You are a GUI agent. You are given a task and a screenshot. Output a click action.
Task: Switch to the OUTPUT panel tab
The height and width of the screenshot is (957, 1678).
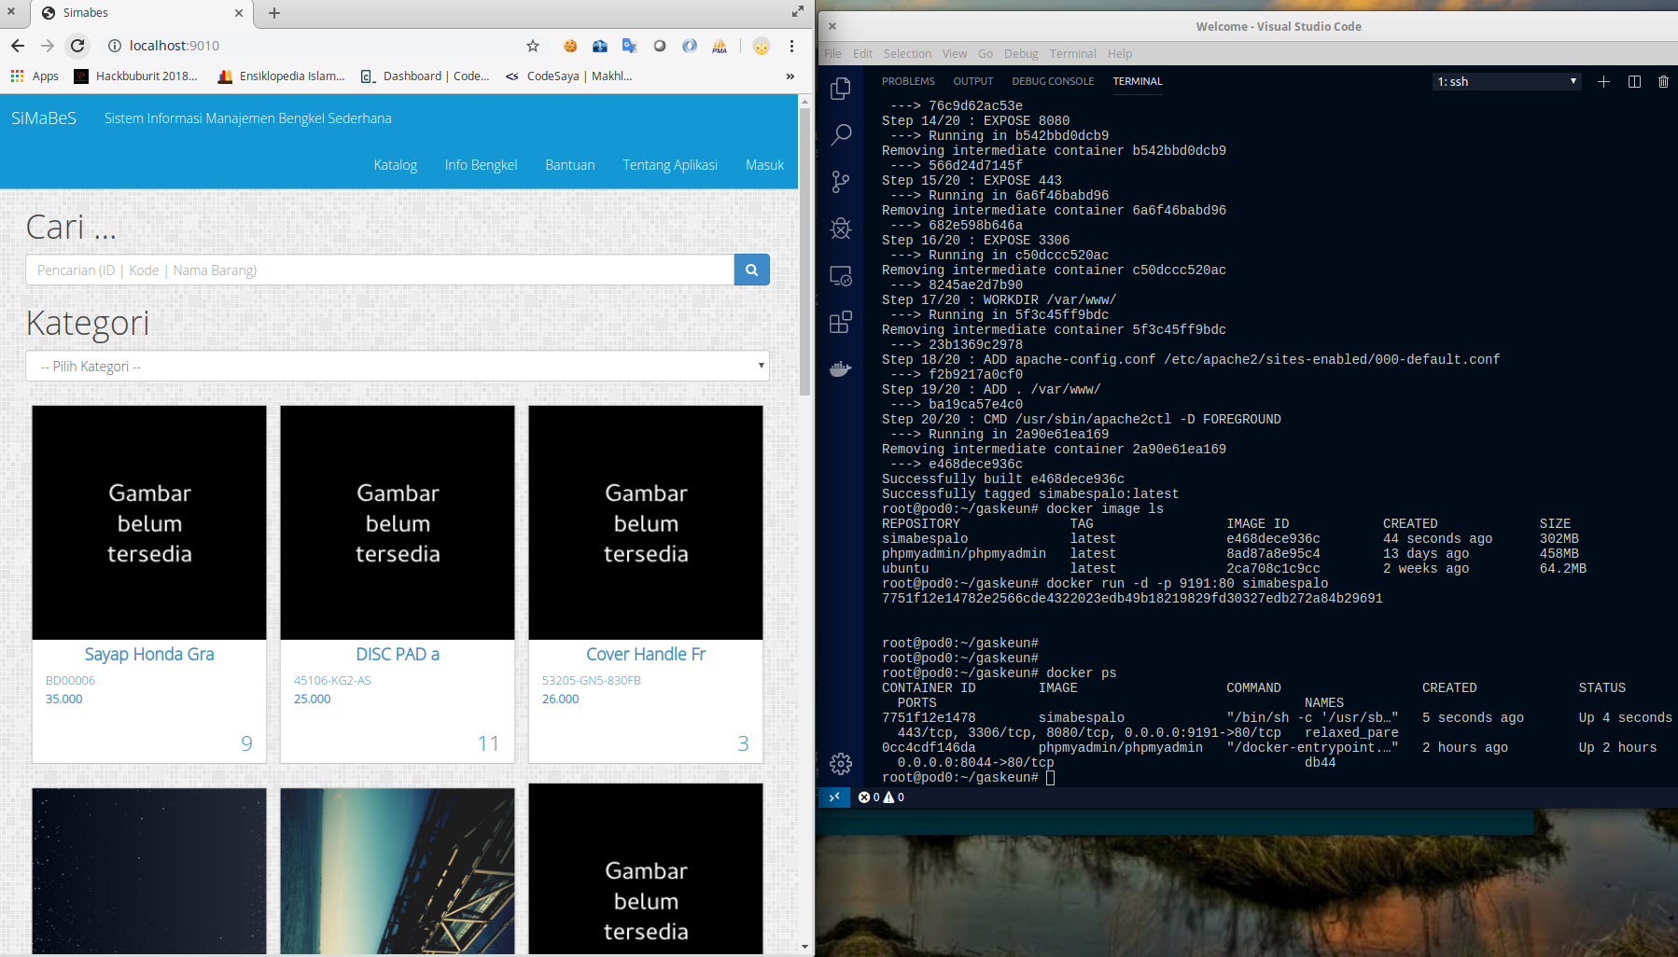[x=973, y=82]
